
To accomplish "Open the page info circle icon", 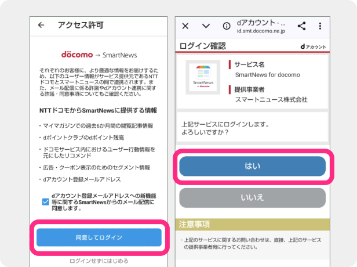I will [226, 26].
